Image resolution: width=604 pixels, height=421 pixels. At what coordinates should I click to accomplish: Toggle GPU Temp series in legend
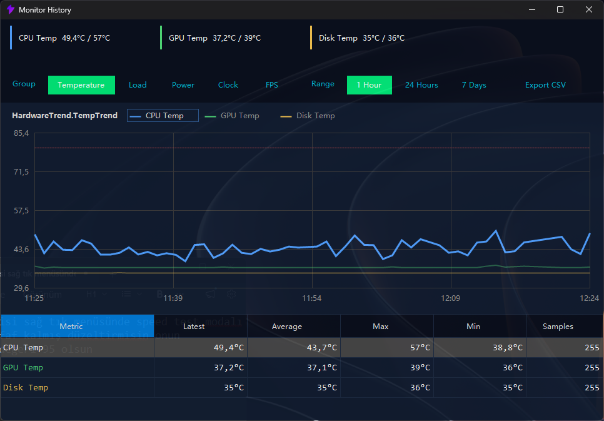pyautogui.click(x=232, y=116)
